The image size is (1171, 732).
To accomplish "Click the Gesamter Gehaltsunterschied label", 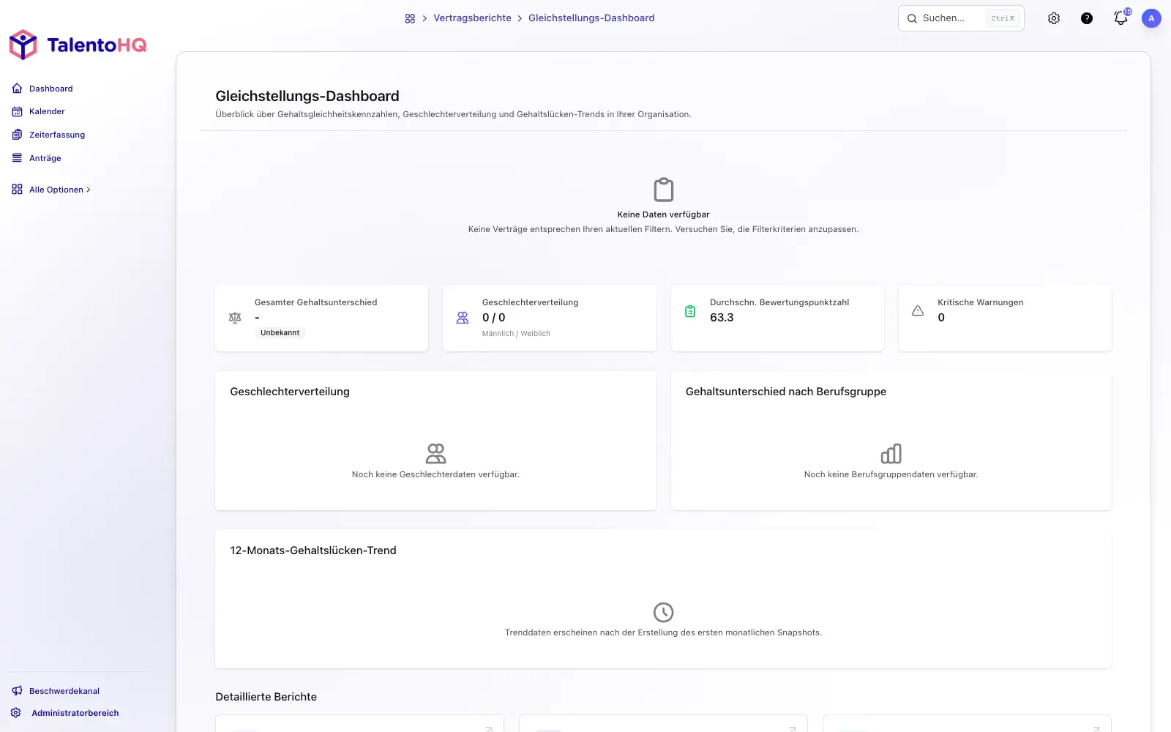I will pyautogui.click(x=316, y=302).
